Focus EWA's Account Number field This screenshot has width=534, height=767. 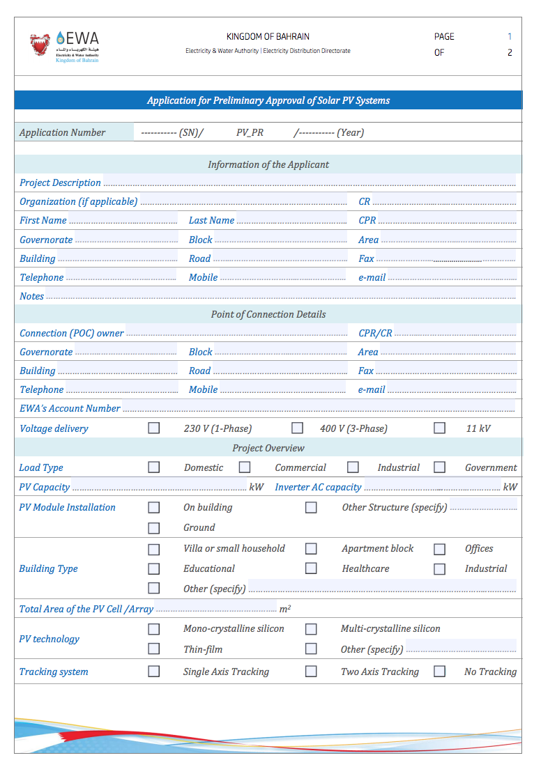[319, 407]
